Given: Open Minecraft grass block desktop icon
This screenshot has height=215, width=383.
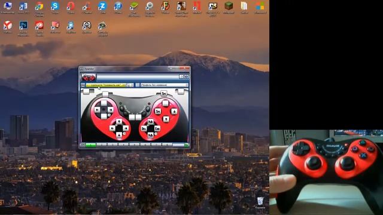Looking at the screenshot, I should pyautogui.click(x=229, y=7).
